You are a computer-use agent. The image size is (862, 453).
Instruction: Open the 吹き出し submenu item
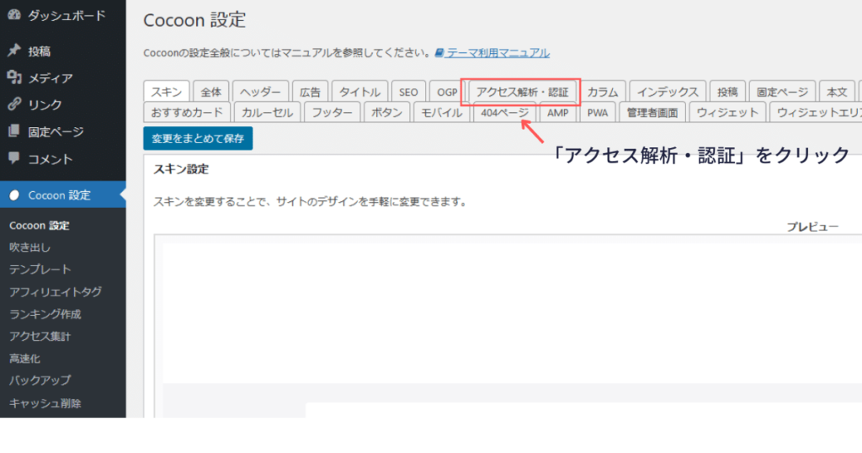pos(29,248)
